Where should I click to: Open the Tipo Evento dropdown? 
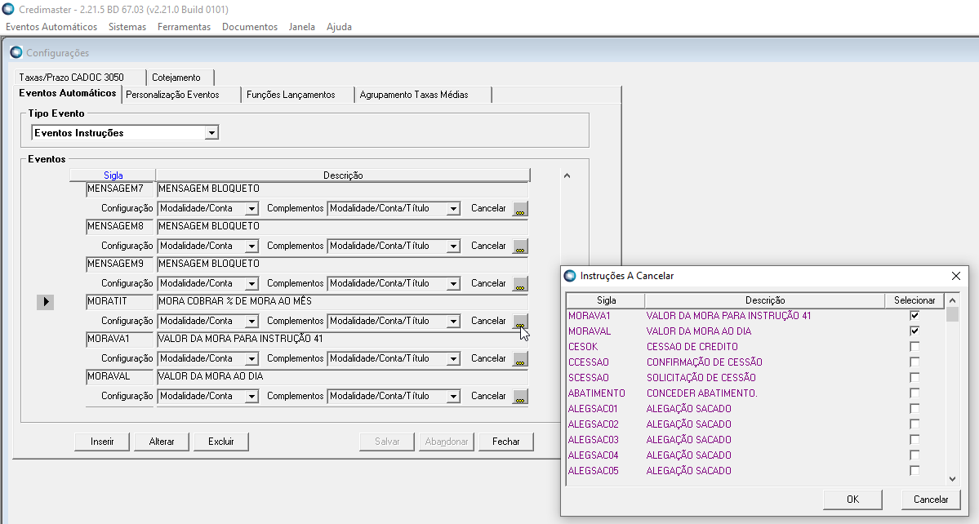click(211, 133)
